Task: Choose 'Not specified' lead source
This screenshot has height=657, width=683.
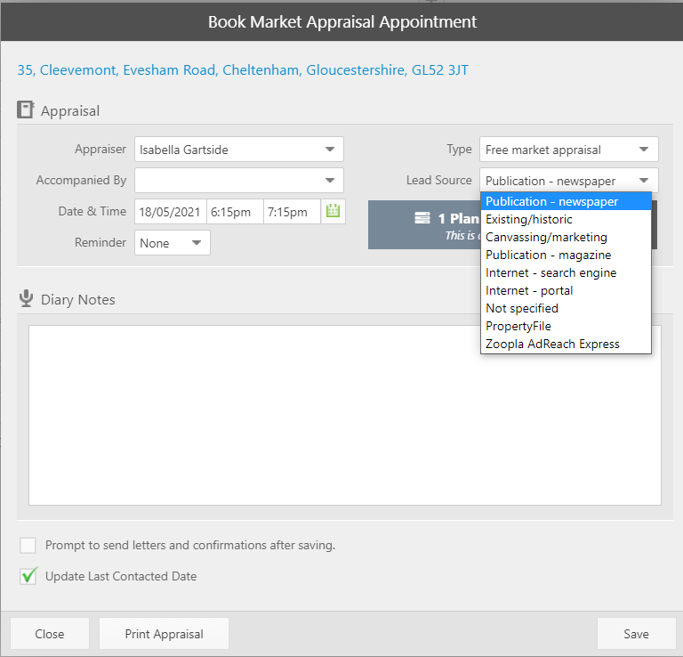Action: tap(566, 309)
